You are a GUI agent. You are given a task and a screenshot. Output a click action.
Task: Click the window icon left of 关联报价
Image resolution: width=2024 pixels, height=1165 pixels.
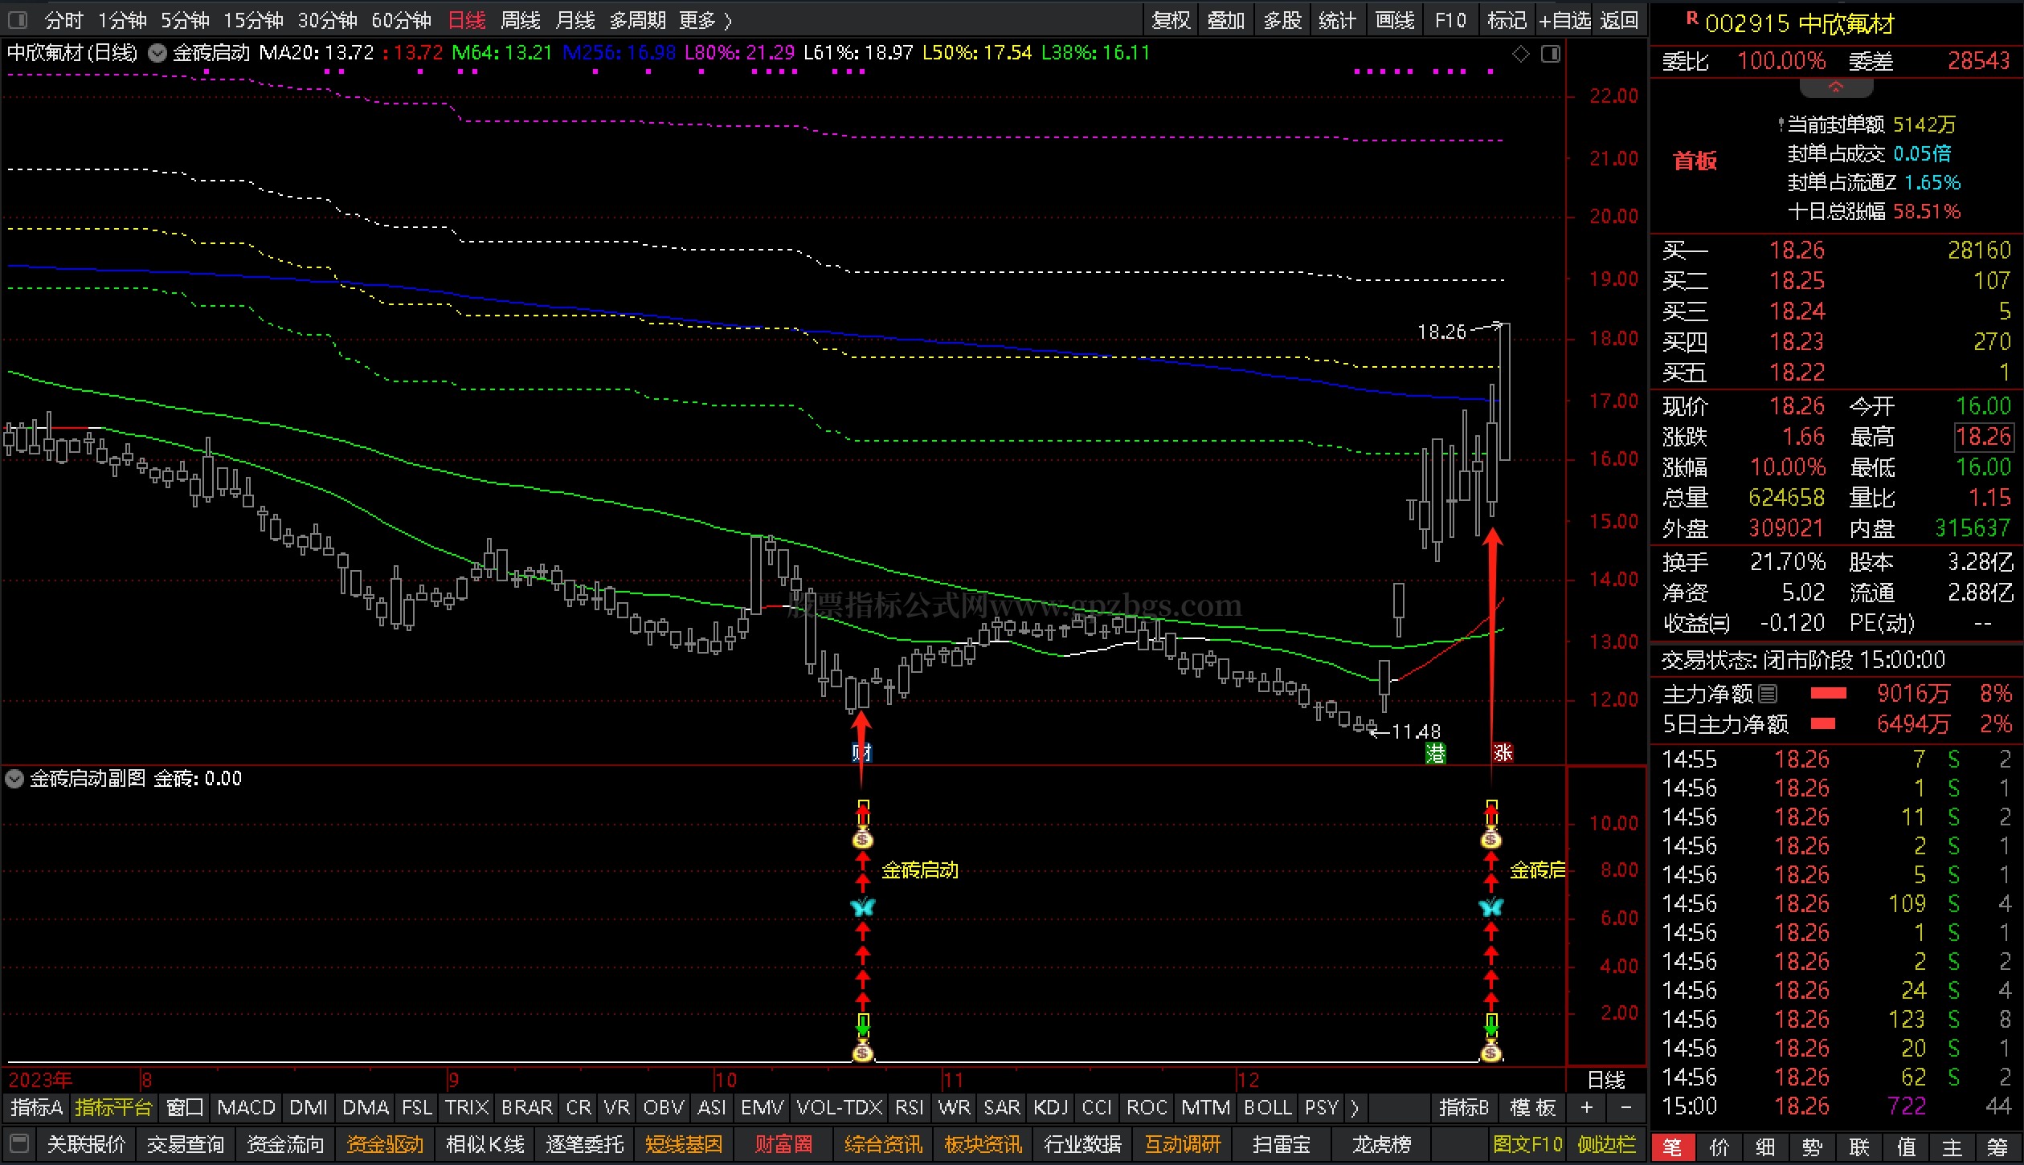pos(19,1143)
